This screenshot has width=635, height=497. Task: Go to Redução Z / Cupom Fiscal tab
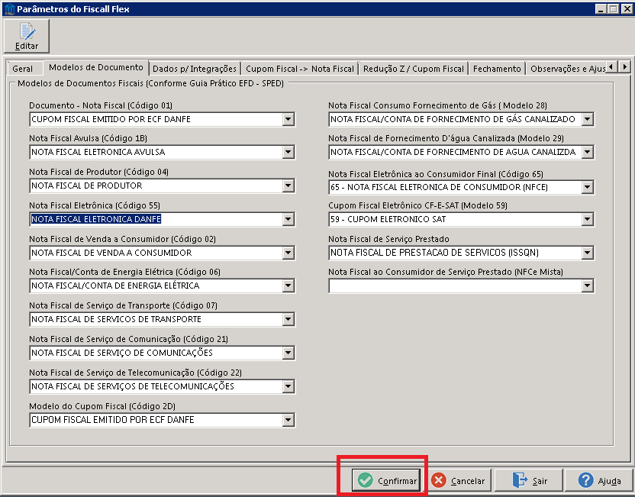pos(414,69)
